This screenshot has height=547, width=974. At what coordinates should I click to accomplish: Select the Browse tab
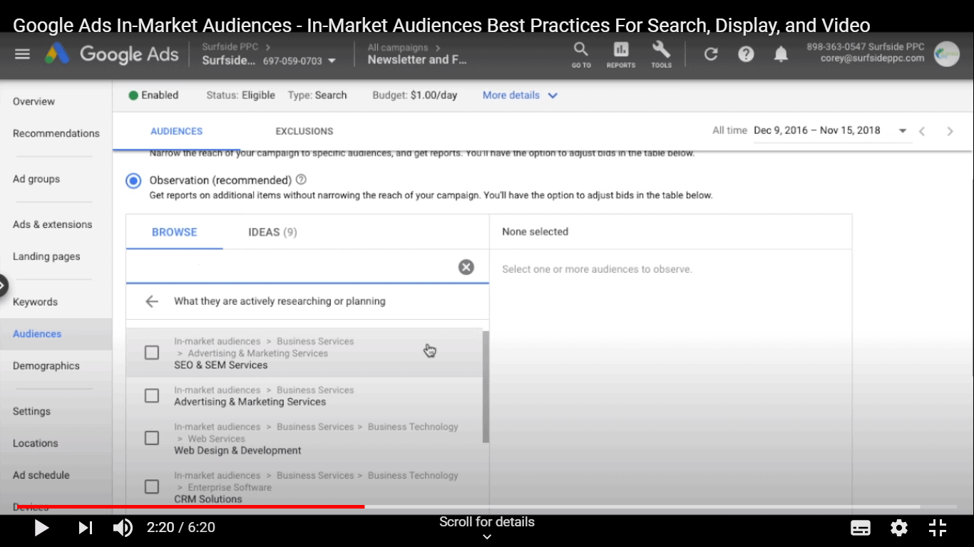[175, 232]
